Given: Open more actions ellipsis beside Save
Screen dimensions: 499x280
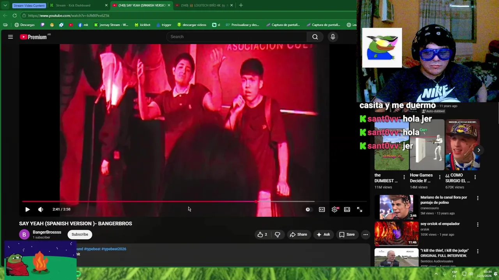Looking at the screenshot, I should (365, 234).
